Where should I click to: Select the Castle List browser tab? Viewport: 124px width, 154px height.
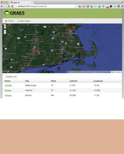click(x=22, y=2)
